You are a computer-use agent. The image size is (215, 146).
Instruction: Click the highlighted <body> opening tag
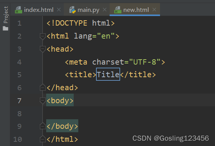[60, 101]
